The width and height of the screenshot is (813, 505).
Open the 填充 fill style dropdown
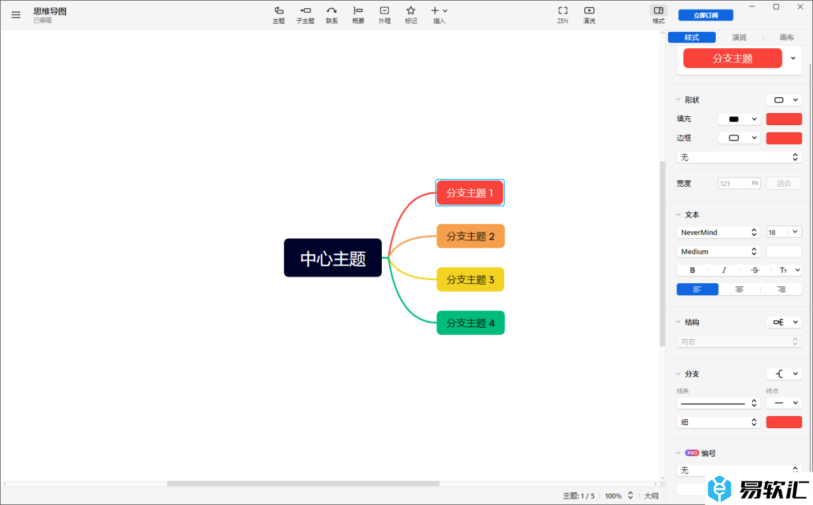pos(739,119)
